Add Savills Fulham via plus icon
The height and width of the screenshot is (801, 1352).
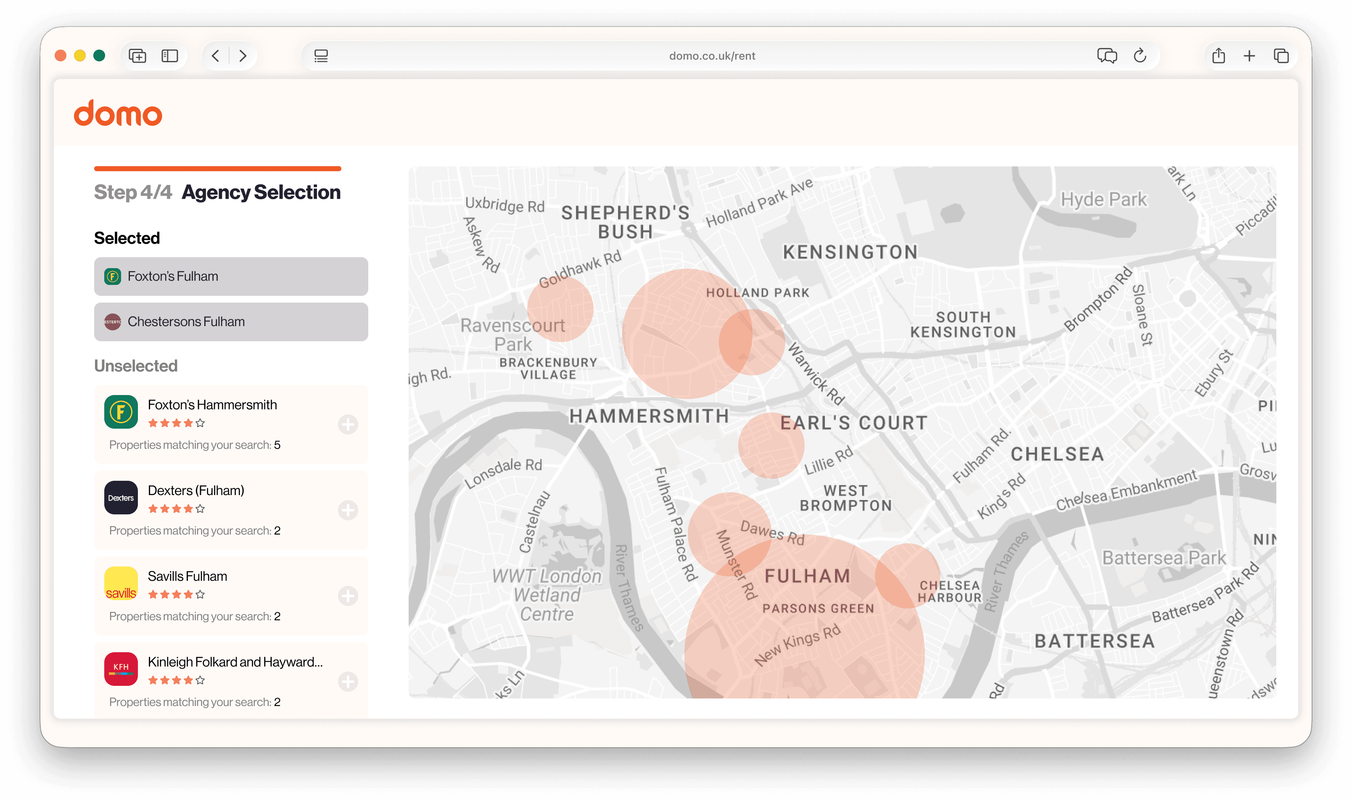348,596
